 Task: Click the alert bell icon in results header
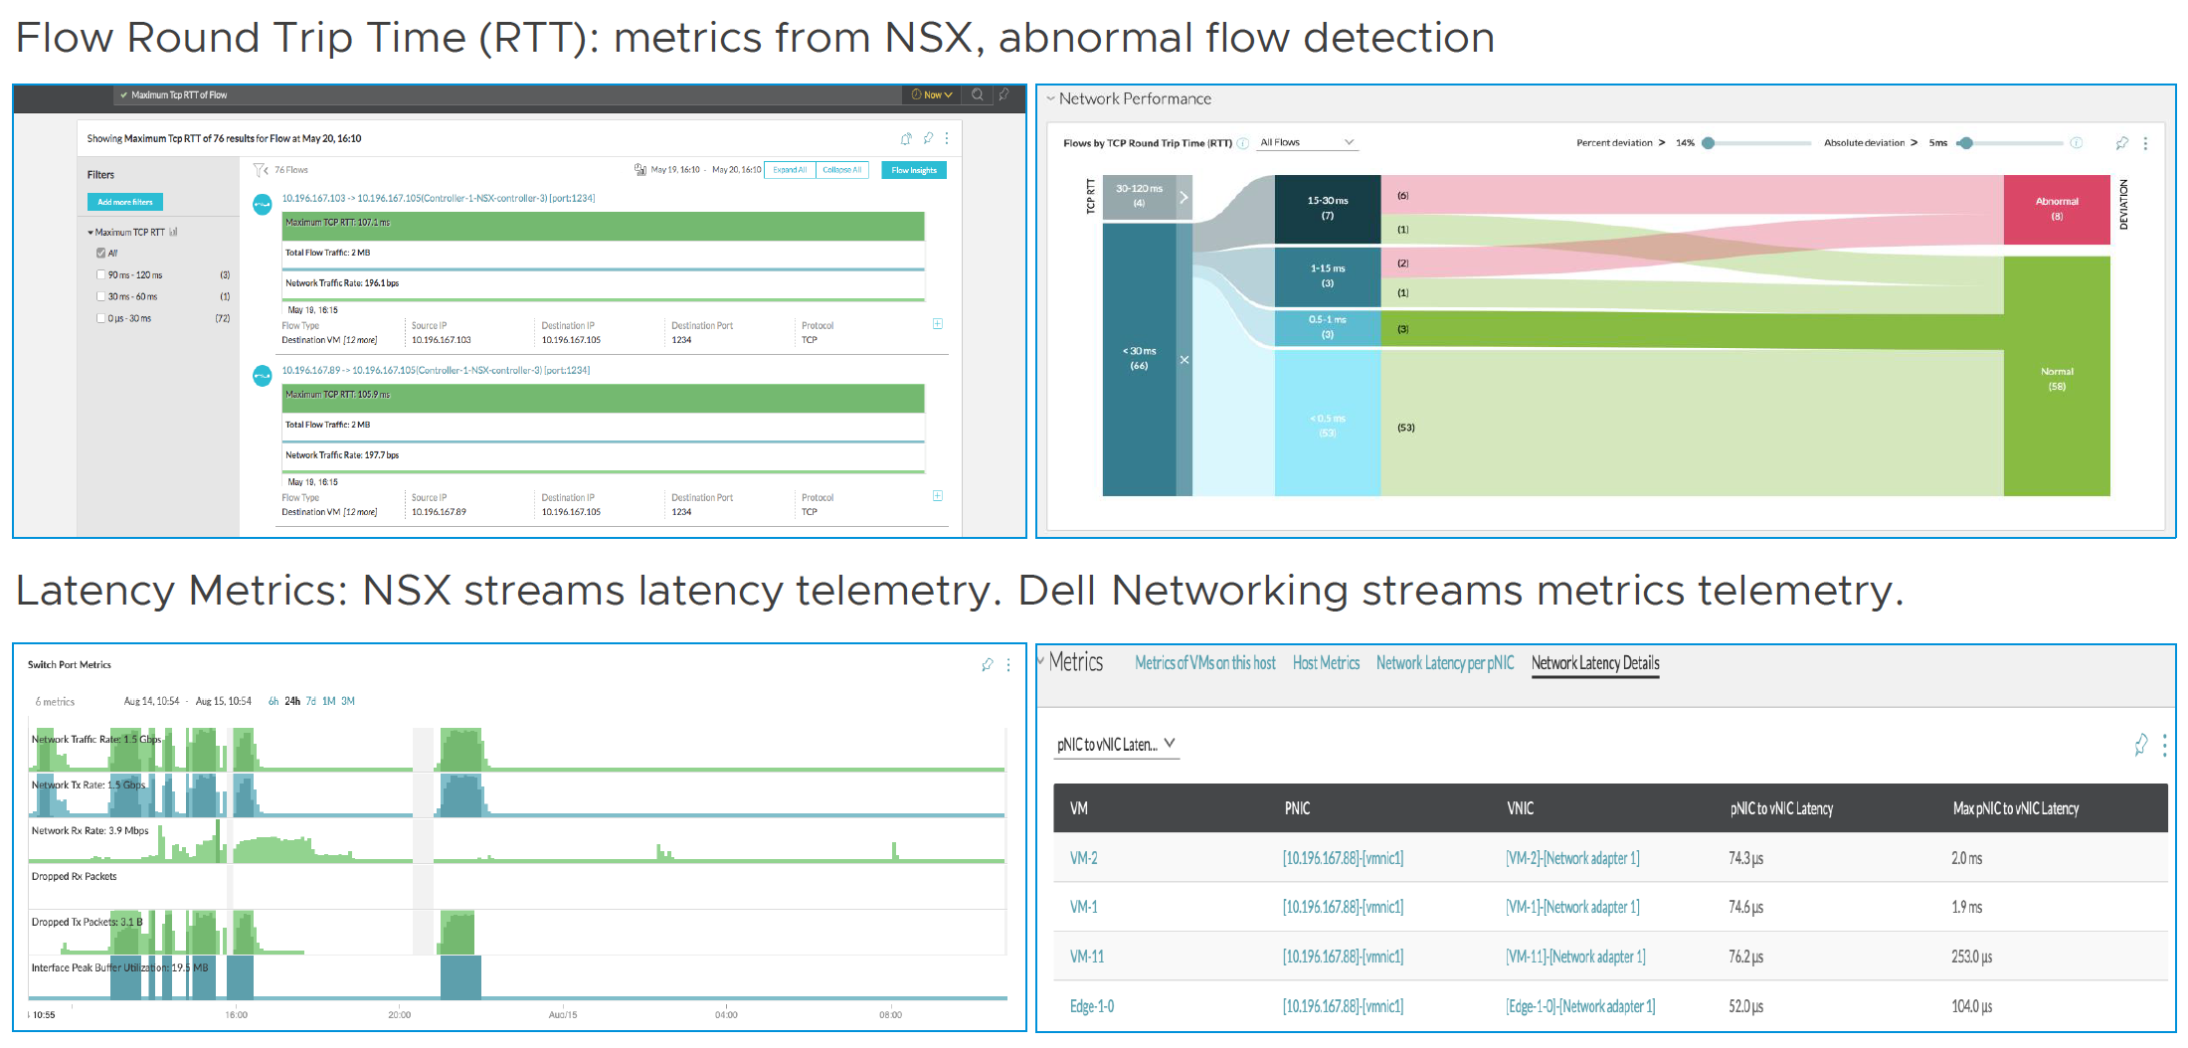click(906, 138)
